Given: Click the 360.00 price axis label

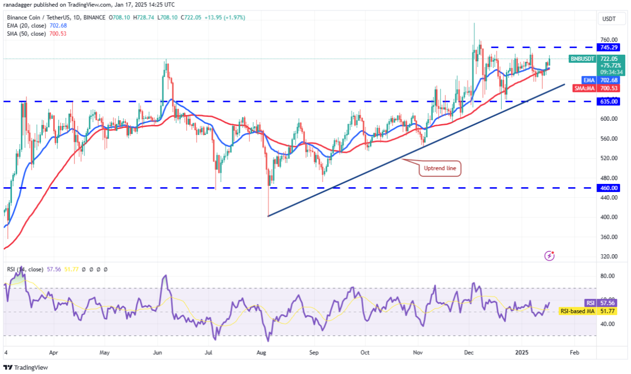Looking at the screenshot, I should coord(608,237).
